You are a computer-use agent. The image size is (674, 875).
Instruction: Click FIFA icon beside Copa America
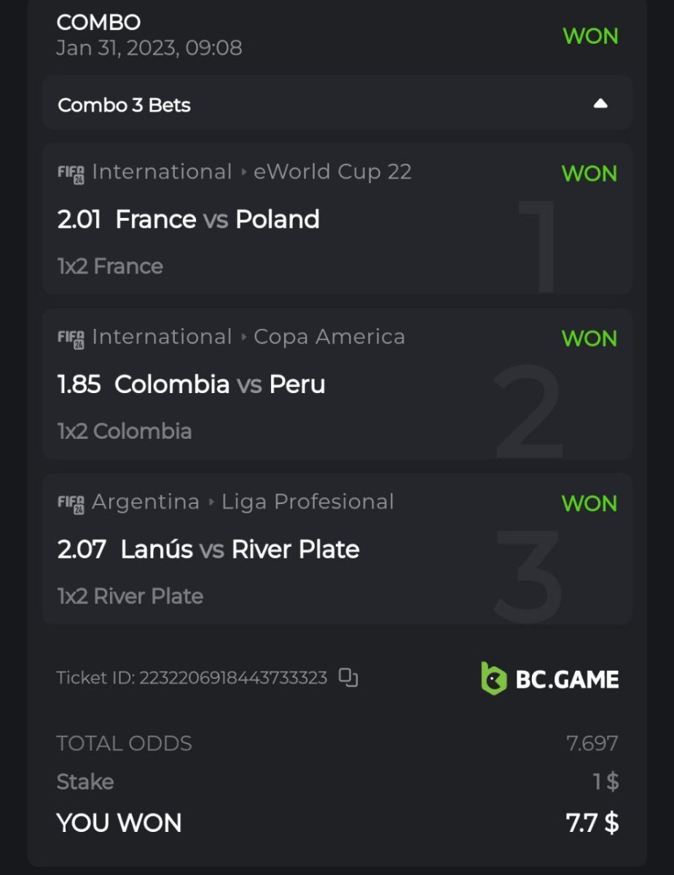point(71,338)
